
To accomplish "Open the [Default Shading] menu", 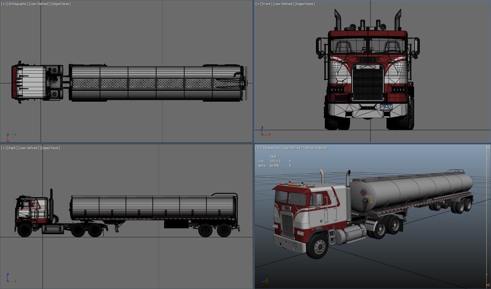I will [x=315, y=148].
